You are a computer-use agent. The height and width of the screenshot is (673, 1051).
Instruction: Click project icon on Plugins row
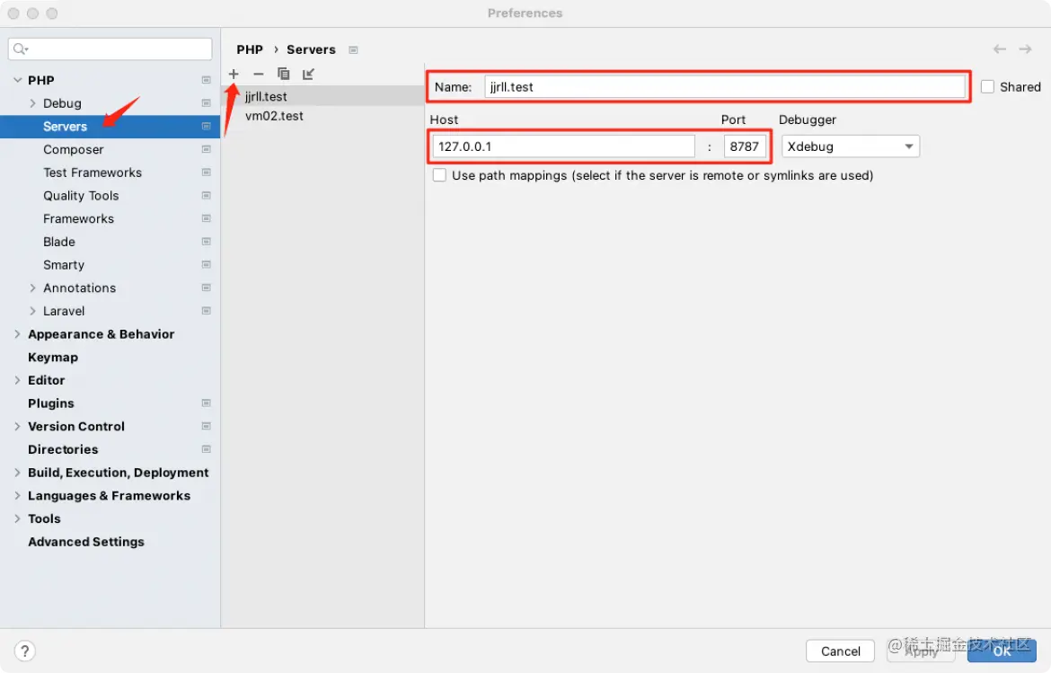pos(206,403)
